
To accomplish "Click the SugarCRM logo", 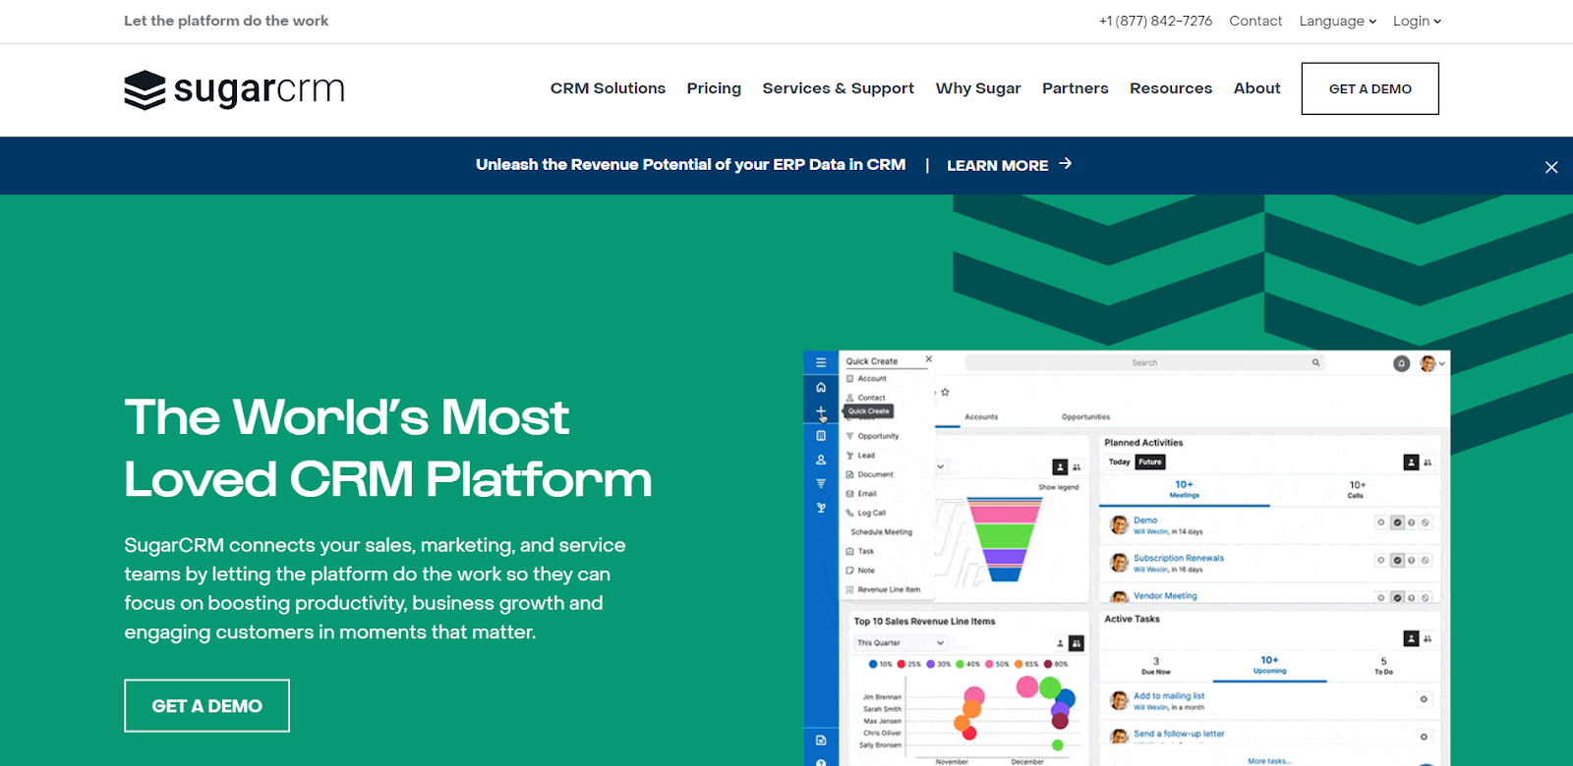I will click(x=234, y=89).
